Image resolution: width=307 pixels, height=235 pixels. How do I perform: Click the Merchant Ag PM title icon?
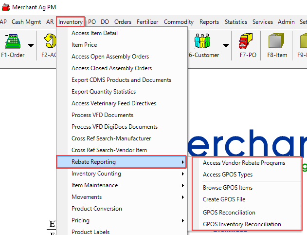(x=5, y=7)
